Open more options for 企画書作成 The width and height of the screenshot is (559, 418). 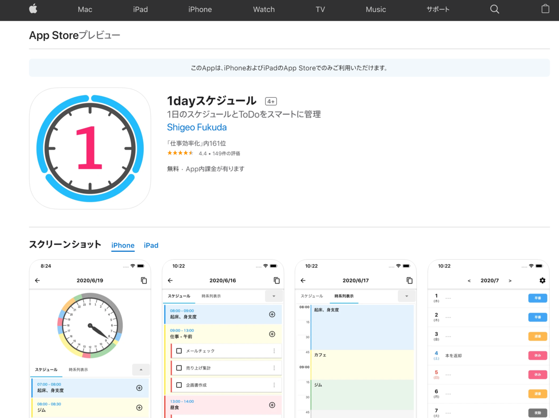(x=274, y=385)
